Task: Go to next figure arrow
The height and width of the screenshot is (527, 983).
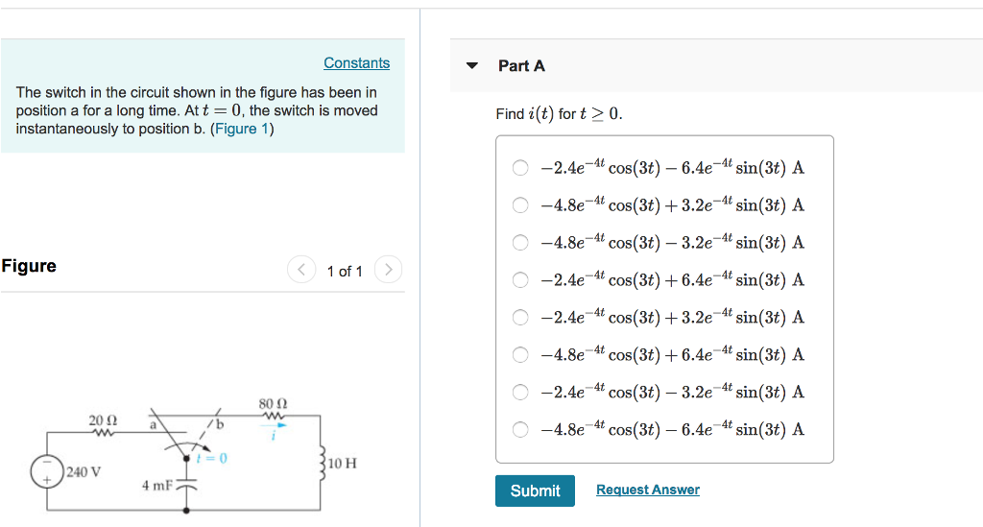Action: pos(388,270)
